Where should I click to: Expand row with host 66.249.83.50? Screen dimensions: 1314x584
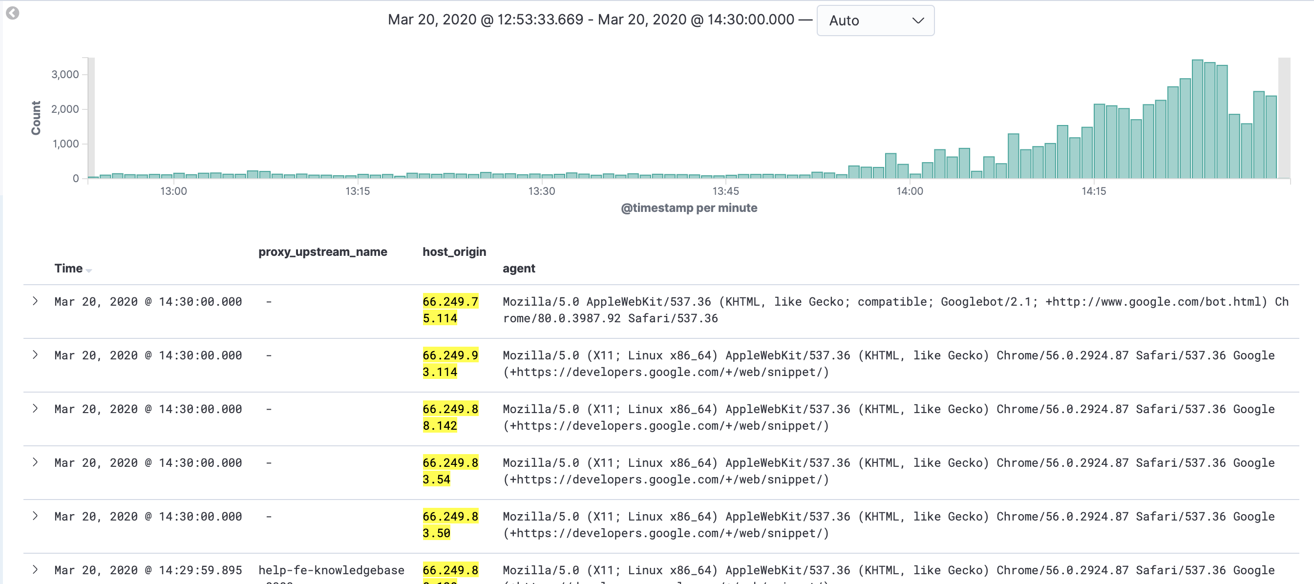[35, 516]
